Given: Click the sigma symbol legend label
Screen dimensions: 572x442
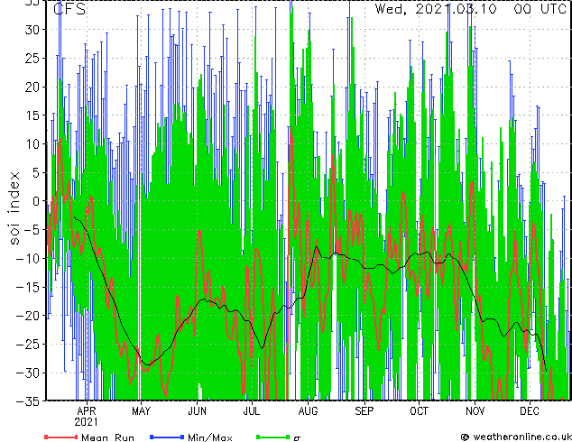Looking at the screenshot, I should tap(297, 438).
